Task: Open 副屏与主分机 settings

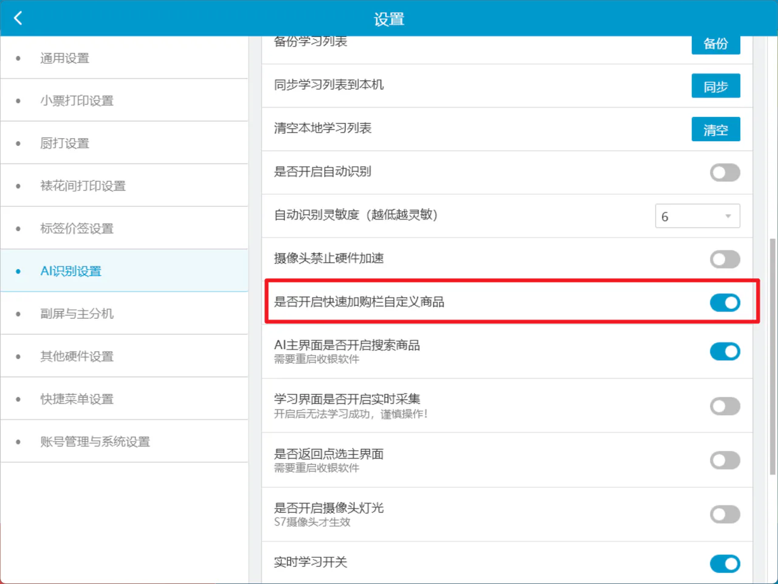Action: click(x=124, y=313)
